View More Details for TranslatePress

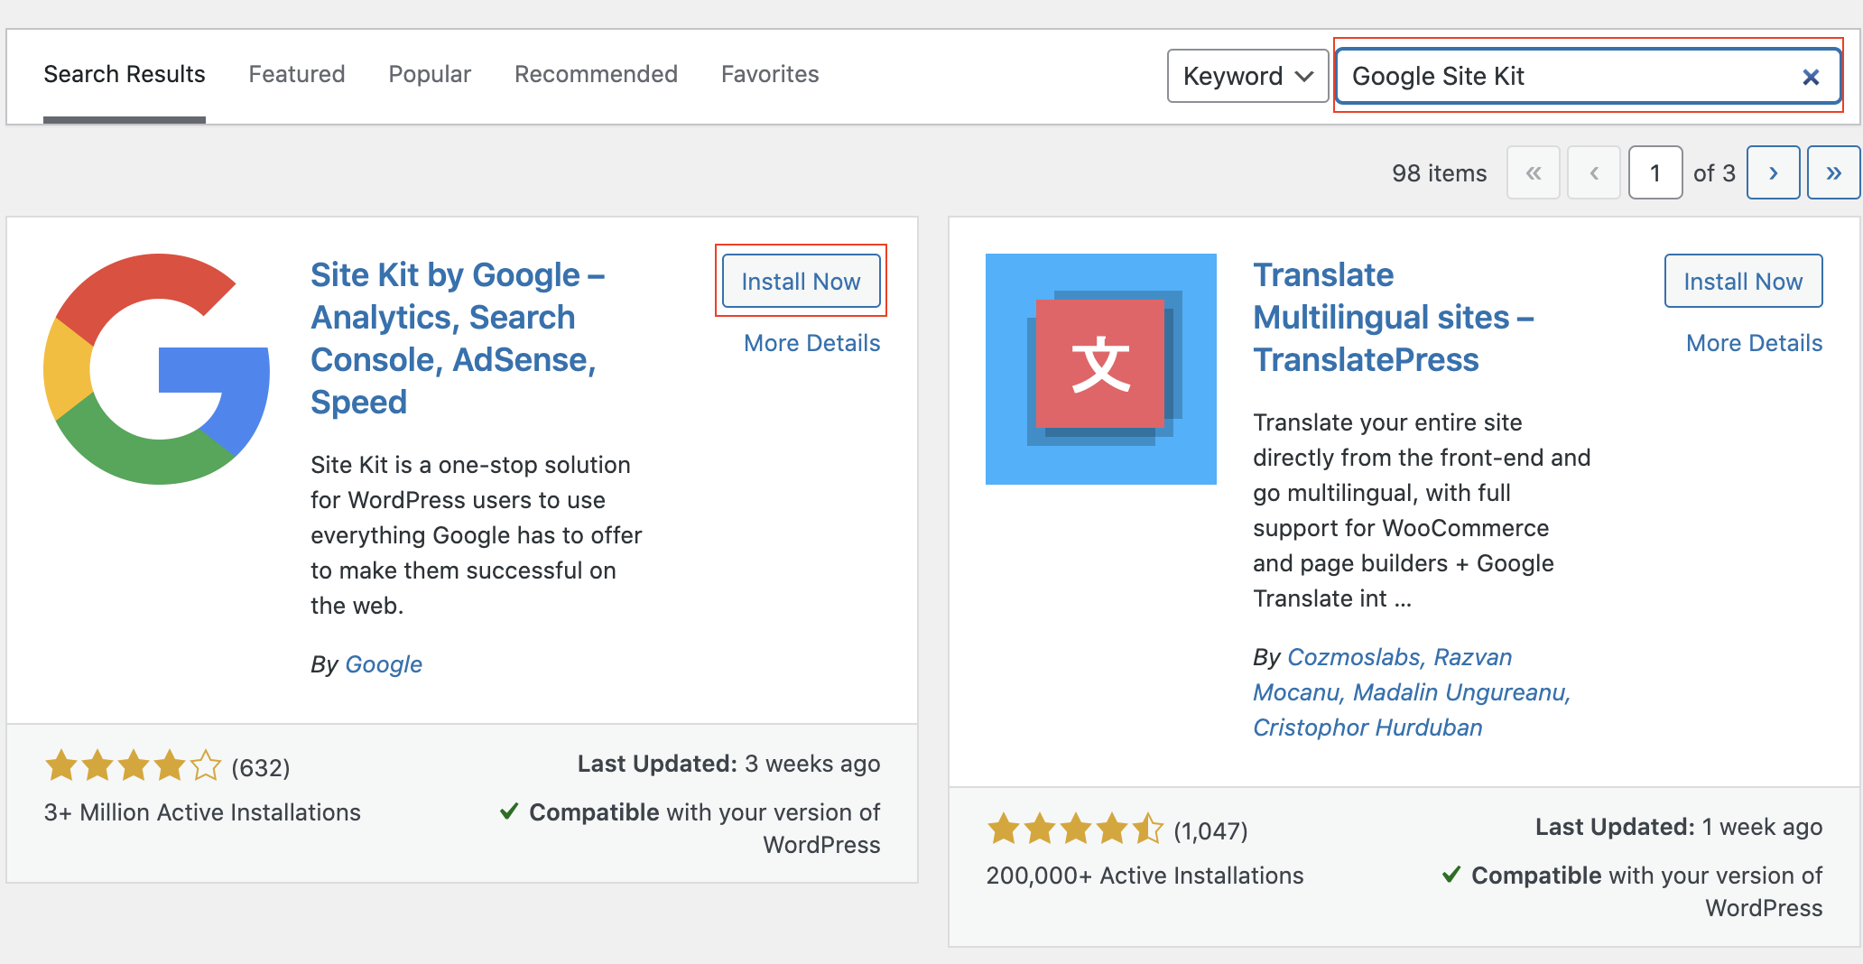pyautogui.click(x=1753, y=343)
